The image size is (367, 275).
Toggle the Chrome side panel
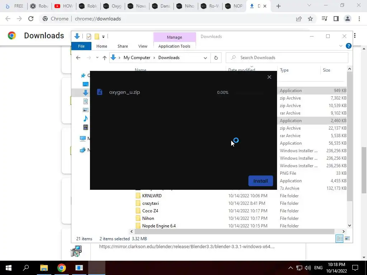(336, 19)
